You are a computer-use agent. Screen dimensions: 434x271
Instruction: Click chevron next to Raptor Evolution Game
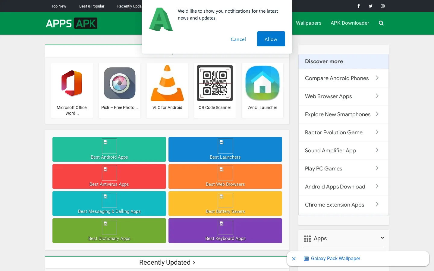(377, 132)
